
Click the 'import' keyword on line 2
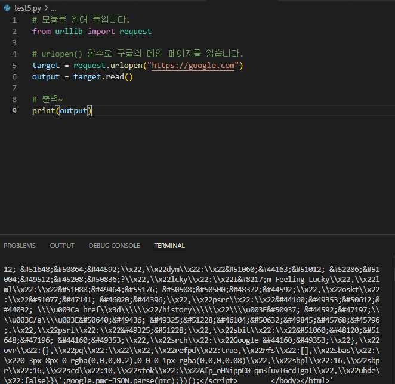(101, 32)
